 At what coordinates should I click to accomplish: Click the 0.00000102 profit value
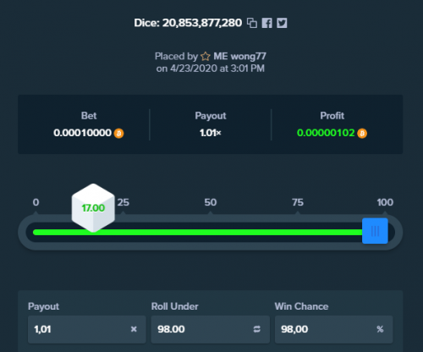326,133
